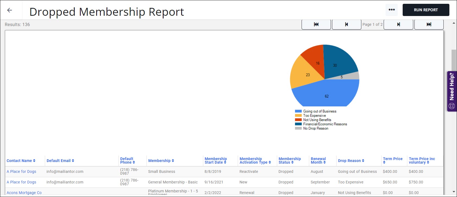Open the three-dots more options menu

392,10
